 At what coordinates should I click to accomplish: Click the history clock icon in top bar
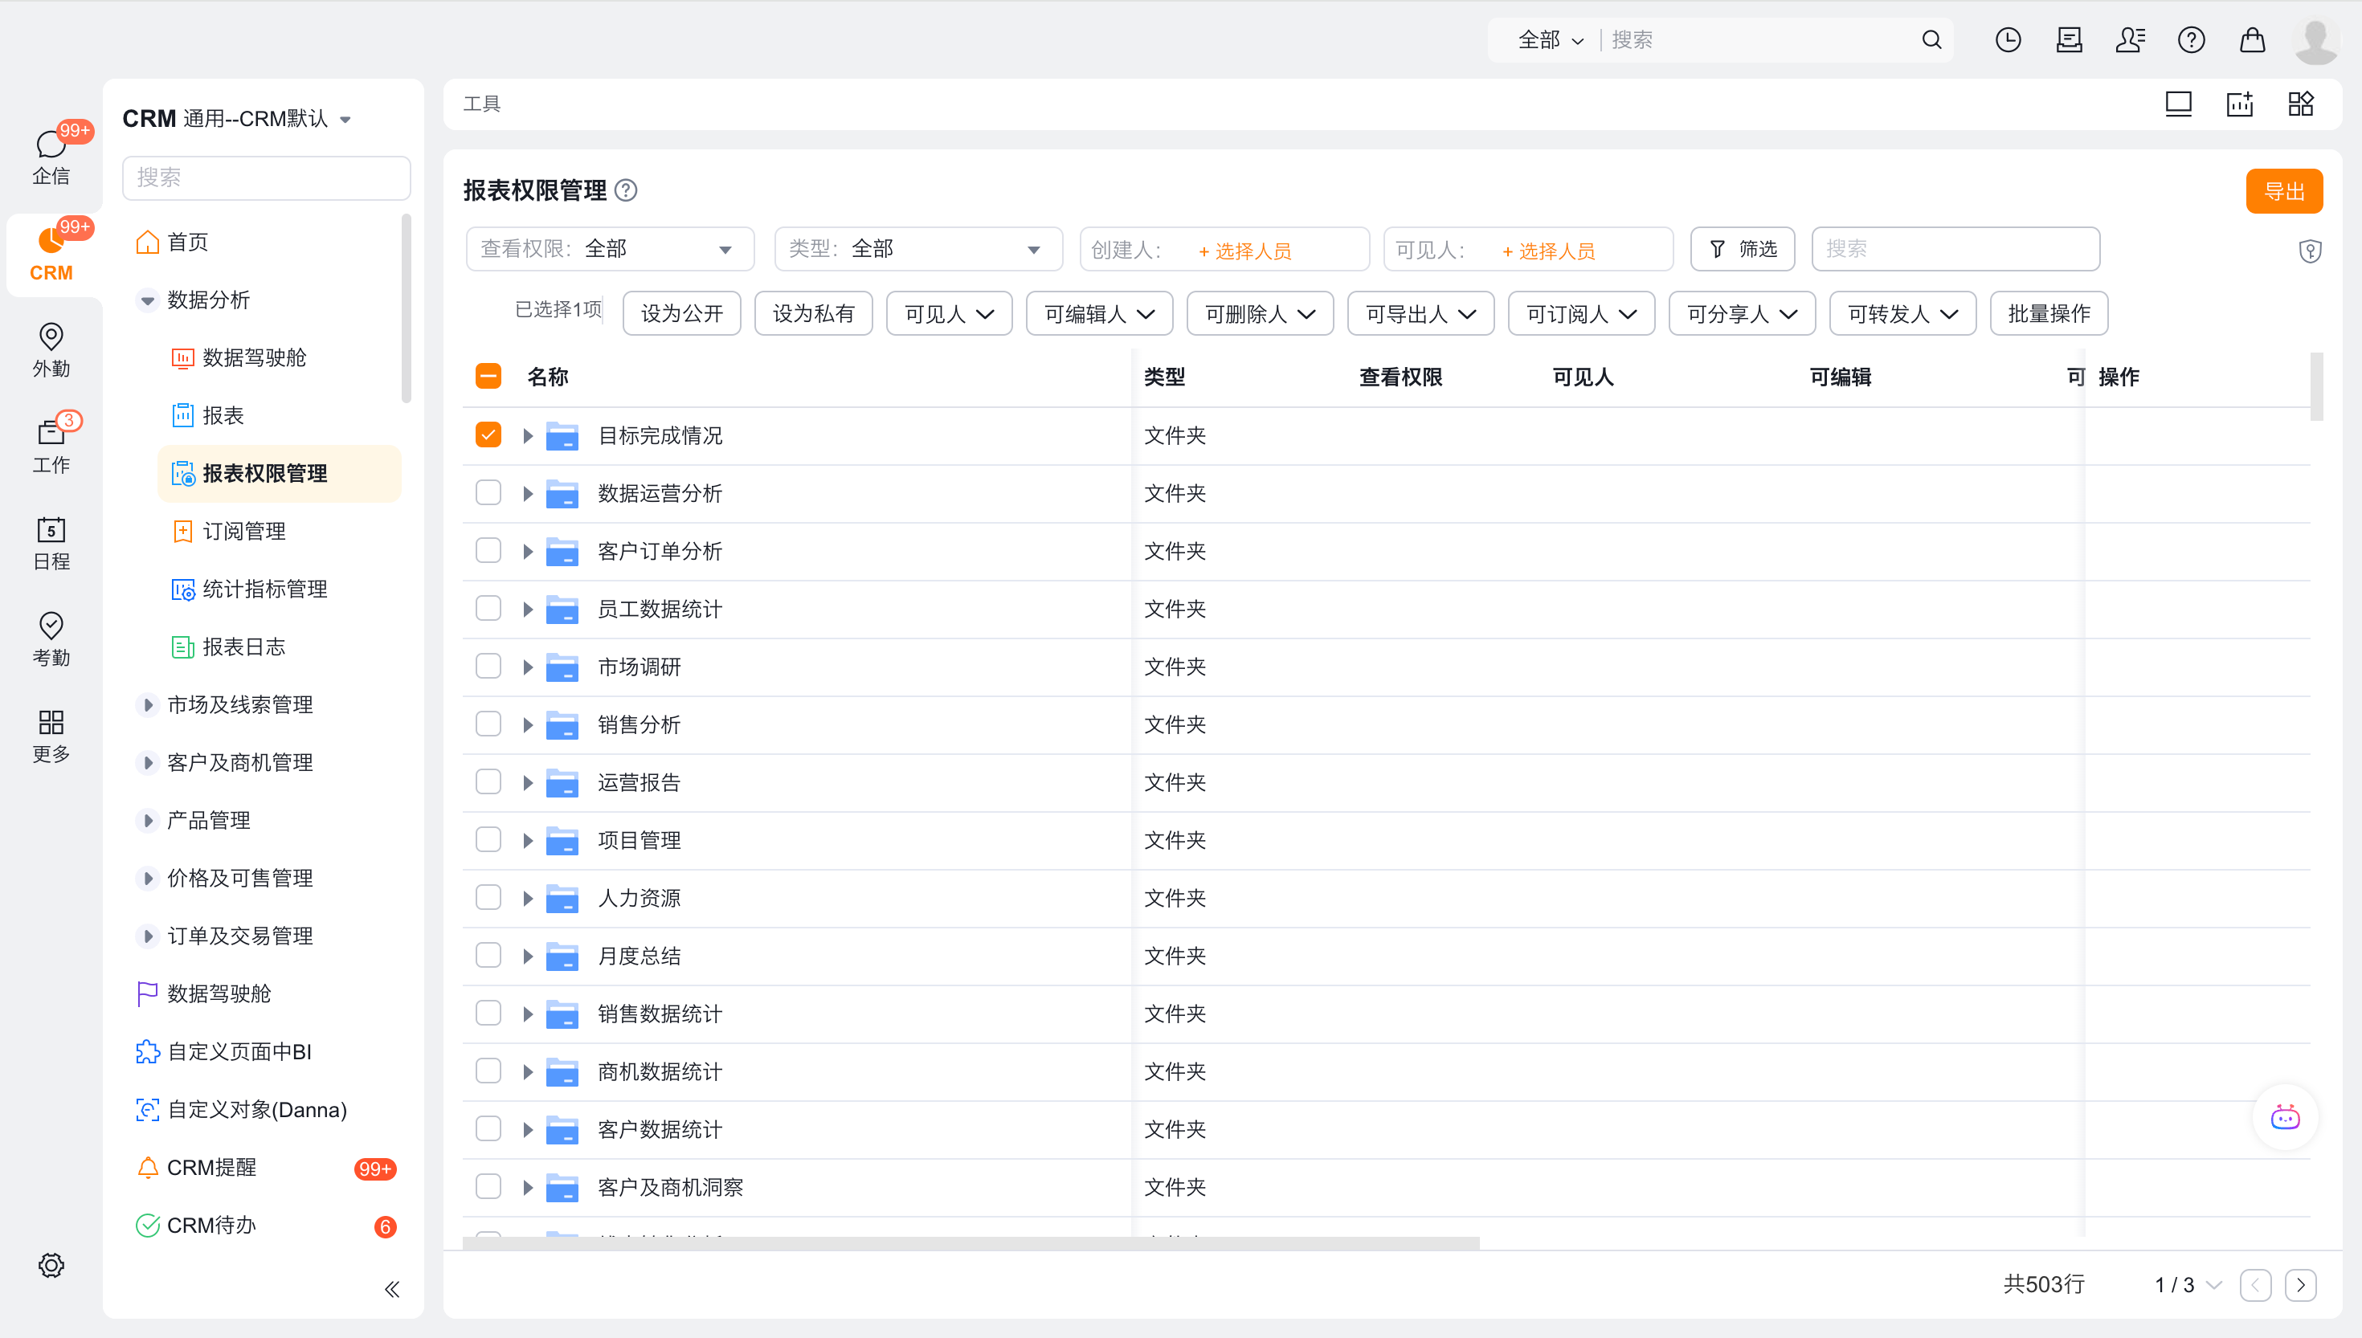click(2007, 39)
